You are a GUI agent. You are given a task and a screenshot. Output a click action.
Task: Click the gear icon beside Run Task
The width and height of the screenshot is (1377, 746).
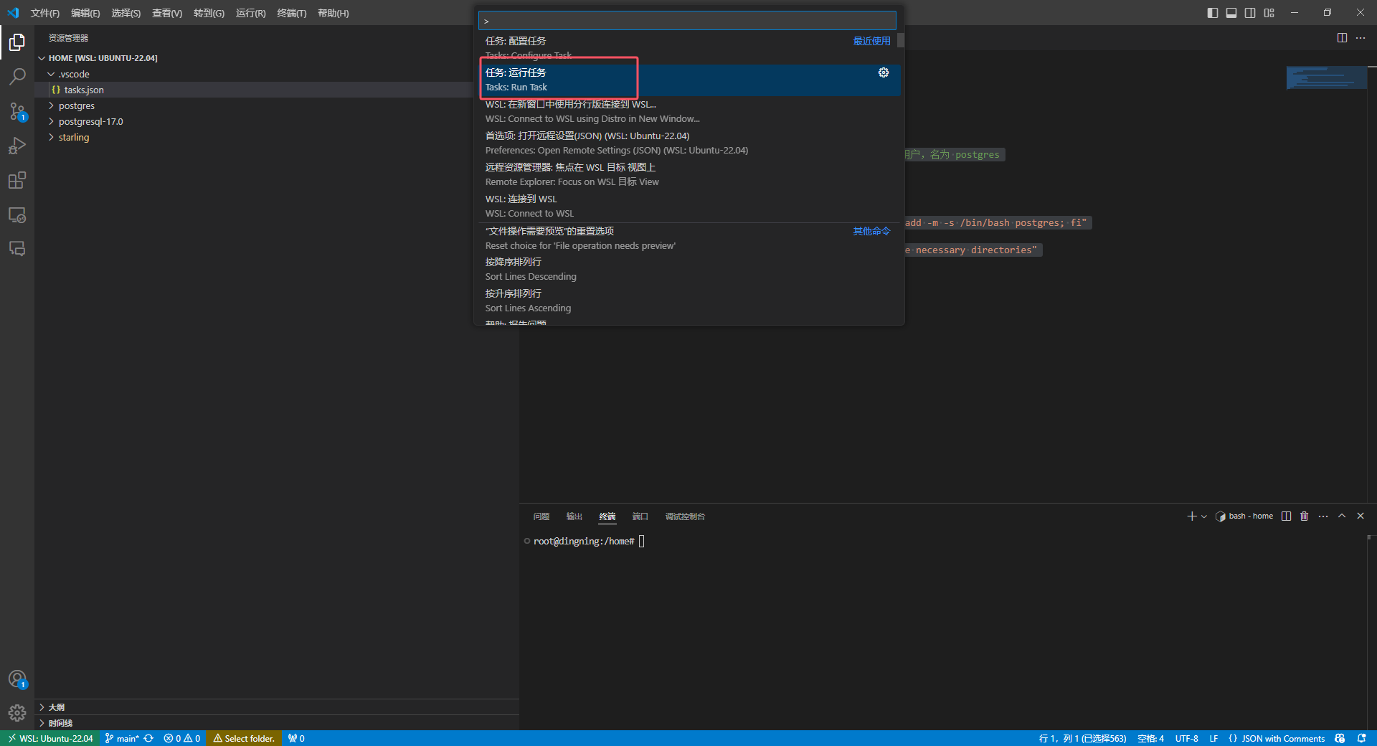[x=884, y=72]
